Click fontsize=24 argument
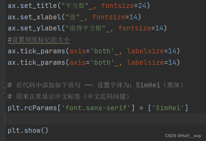Viewport: 206px width, 141px height. point(124,6)
